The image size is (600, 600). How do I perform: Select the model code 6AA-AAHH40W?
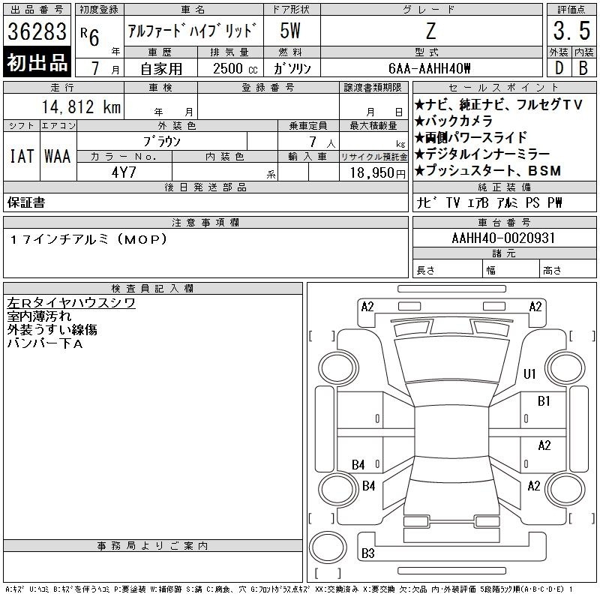pos(429,68)
